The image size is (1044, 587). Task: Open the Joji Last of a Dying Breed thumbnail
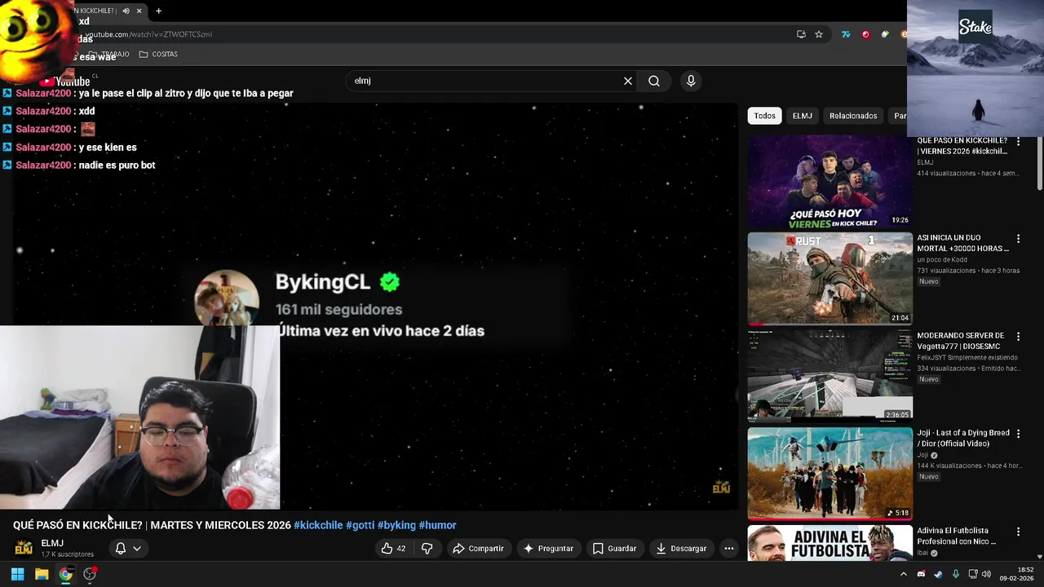tap(830, 474)
